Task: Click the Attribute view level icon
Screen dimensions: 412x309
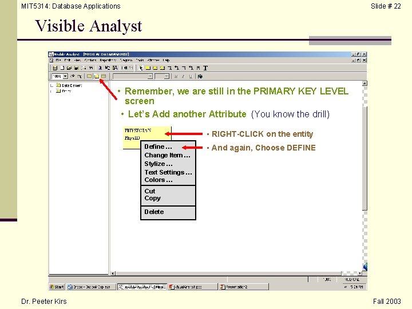Action: point(104,76)
